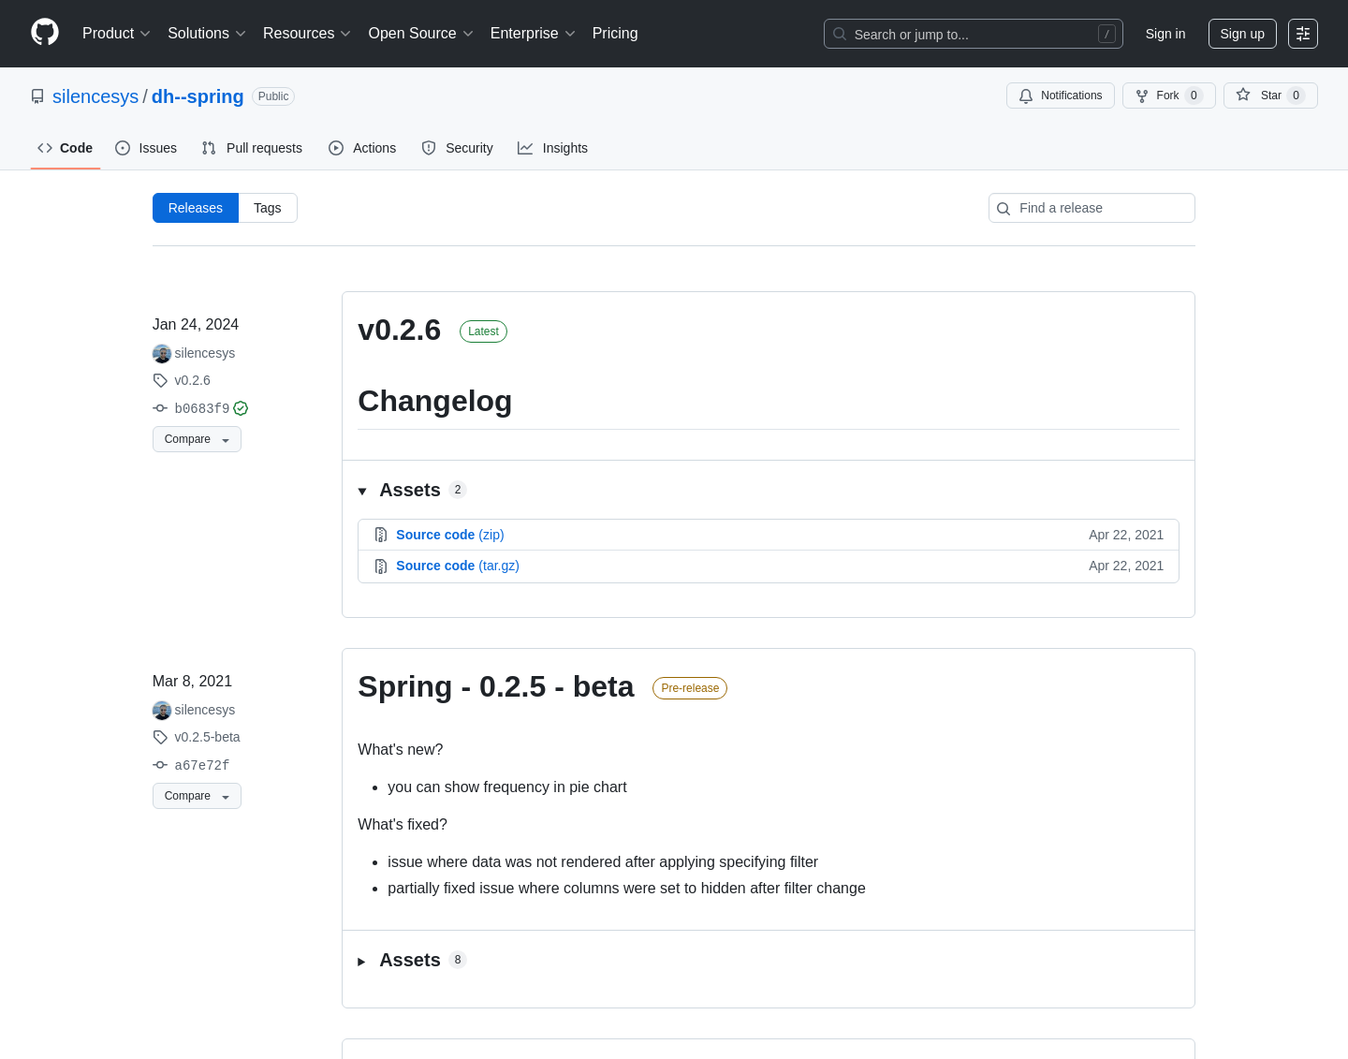Screen dimensions: 1348x1059
Task: Click the tar.gz file icon
Action: pos(381,566)
